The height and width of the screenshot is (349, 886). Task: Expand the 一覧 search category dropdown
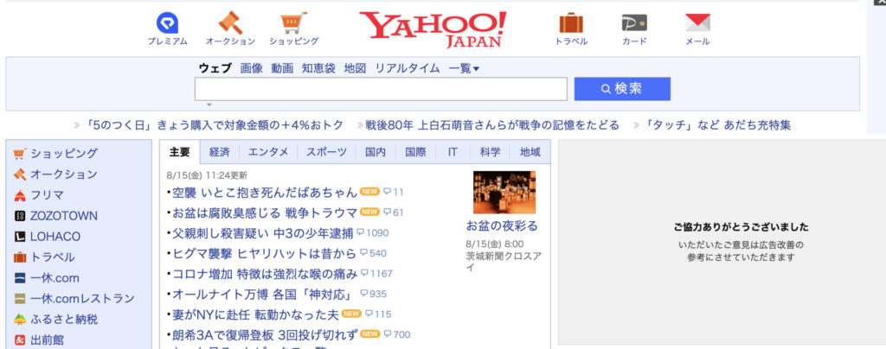(x=464, y=68)
